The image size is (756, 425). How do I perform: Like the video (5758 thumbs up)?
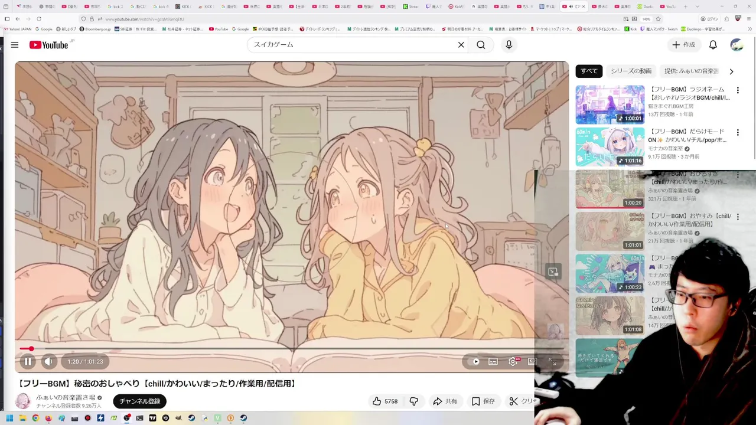tap(384, 401)
